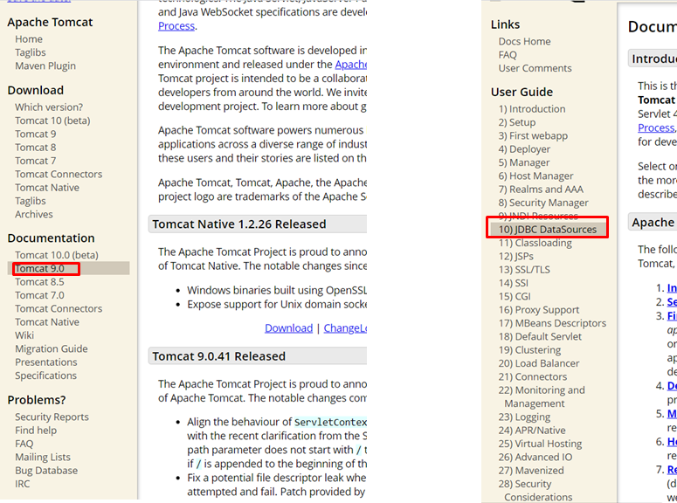The height and width of the screenshot is (503, 677).
Task: Select 10) JDBC DataSources in the User Guide
Action: point(548,230)
